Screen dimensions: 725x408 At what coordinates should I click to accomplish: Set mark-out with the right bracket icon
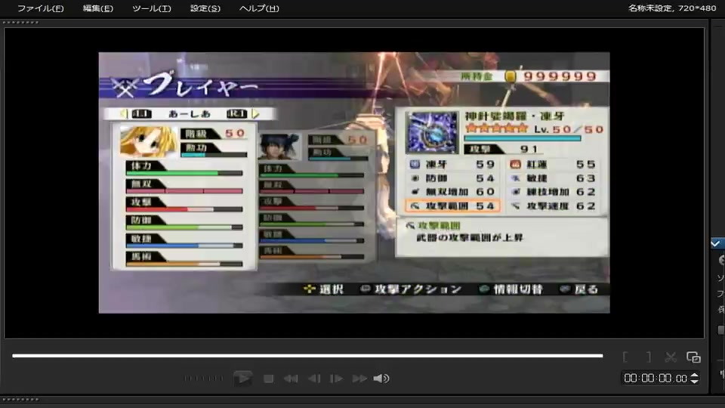(649, 357)
